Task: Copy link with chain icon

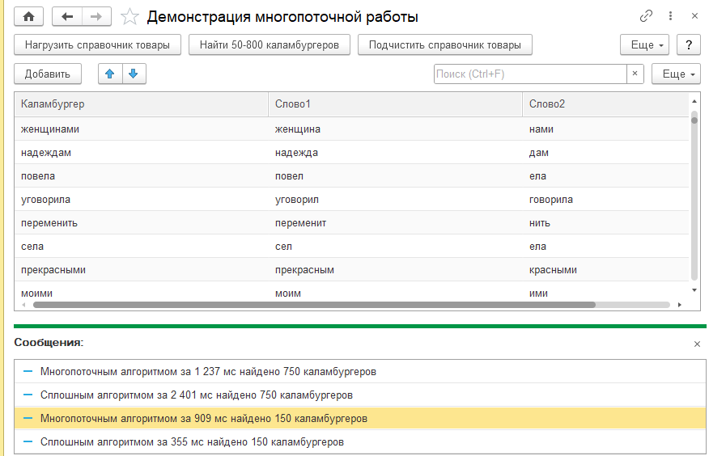Action: 646,16
